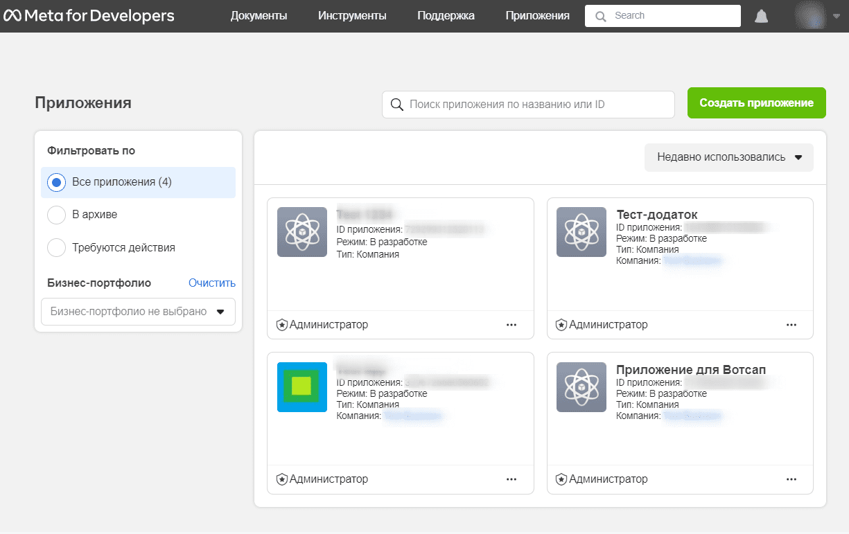Open the Инструменты menu
This screenshot has height=534, width=849.
point(352,15)
